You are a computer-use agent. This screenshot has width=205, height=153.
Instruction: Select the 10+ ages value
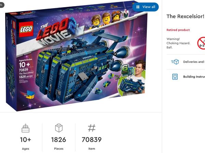pos(26,140)
